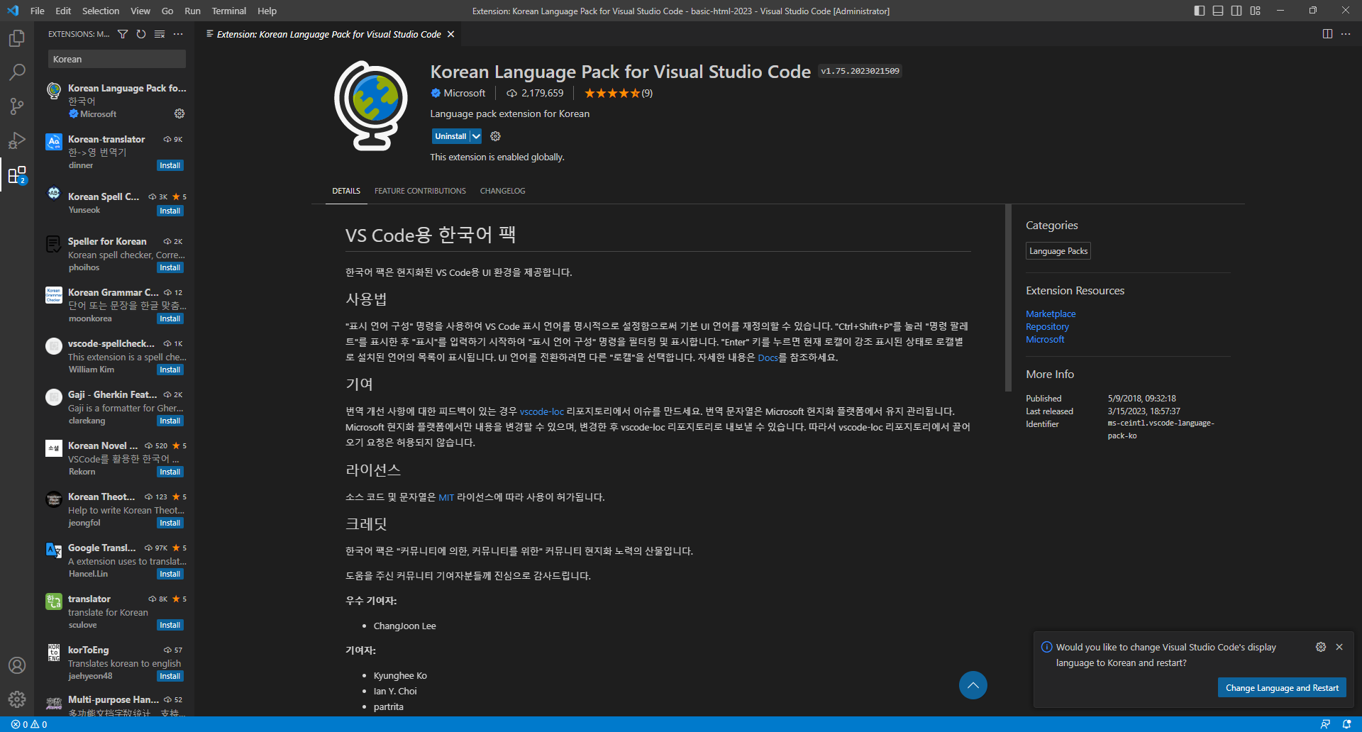Open the File menu

(x=38, y=11)
